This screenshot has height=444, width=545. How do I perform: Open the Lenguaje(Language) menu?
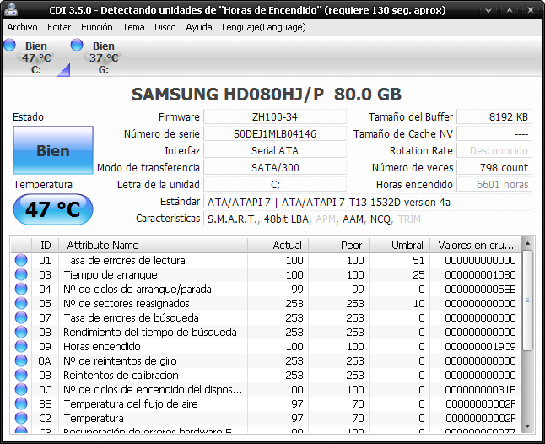(x=264, y=27)
